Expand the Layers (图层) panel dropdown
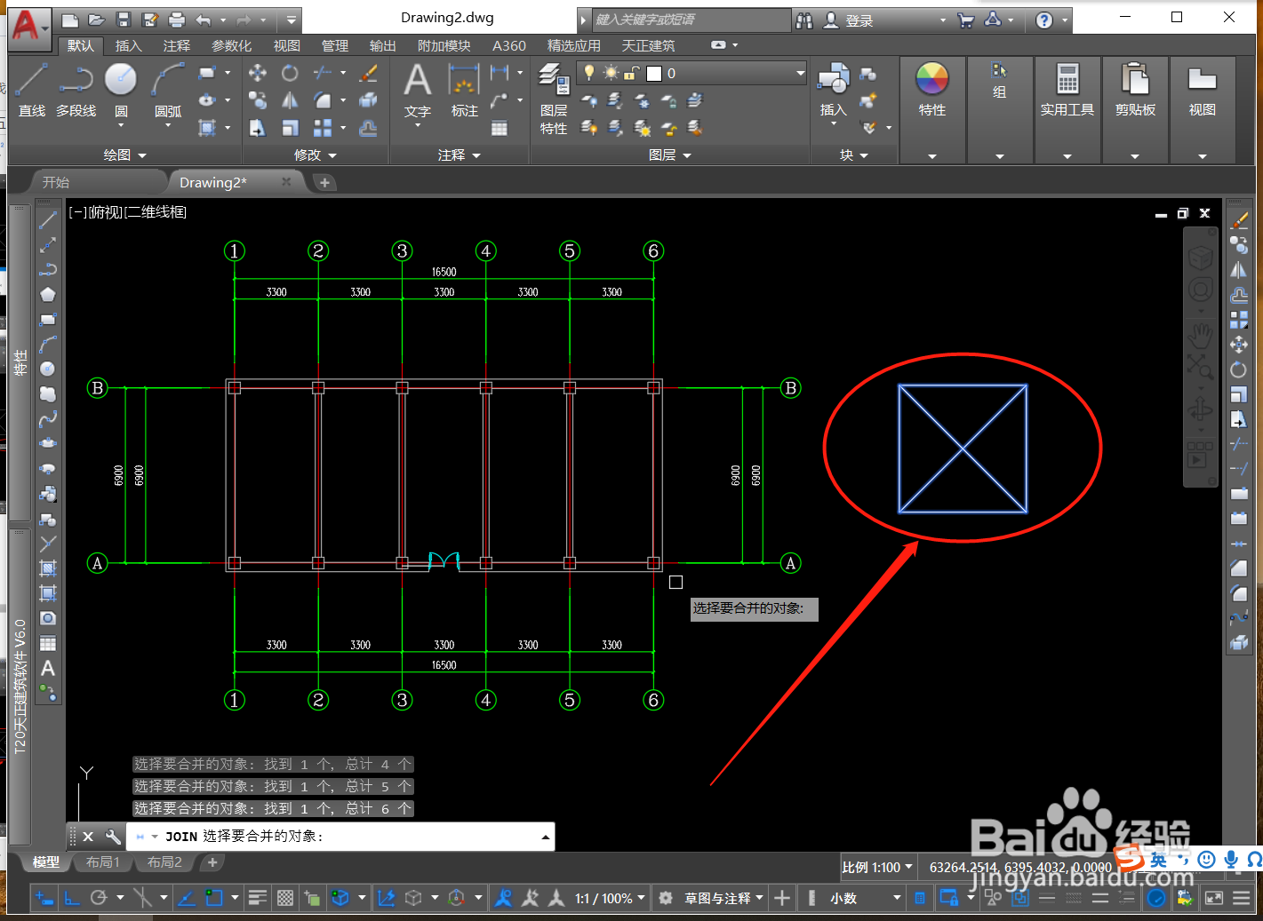The image size is (1263, 921). (x=670, y=155)
